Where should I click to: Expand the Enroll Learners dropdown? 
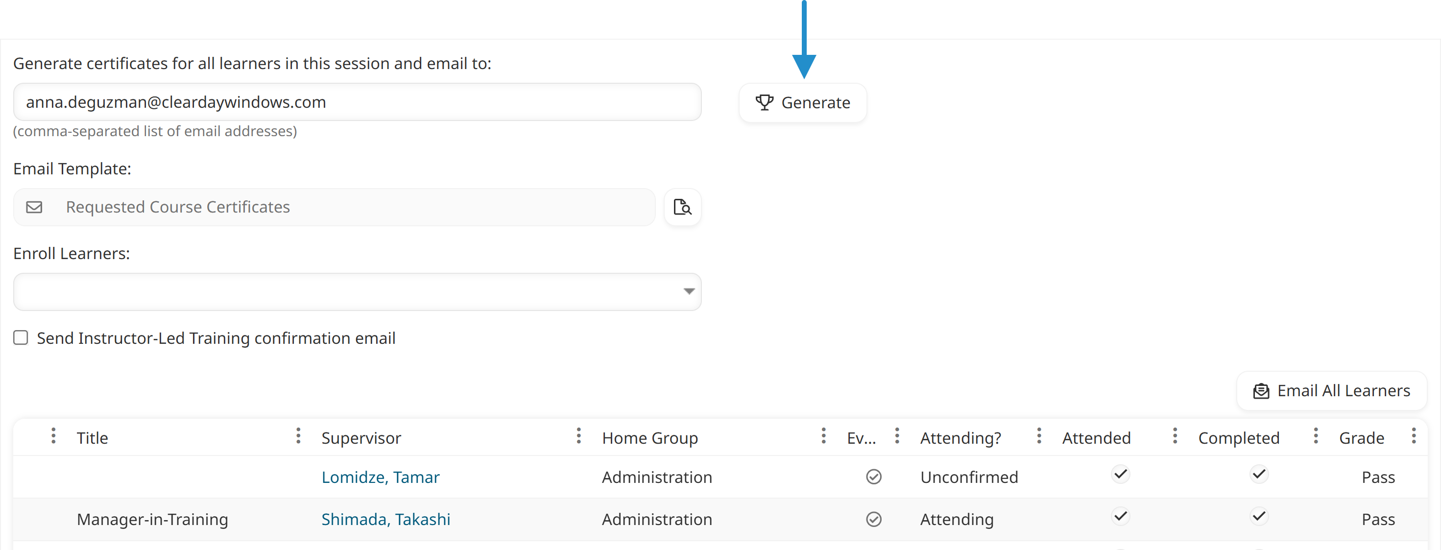pyautogui.click(x=688, y=291)
